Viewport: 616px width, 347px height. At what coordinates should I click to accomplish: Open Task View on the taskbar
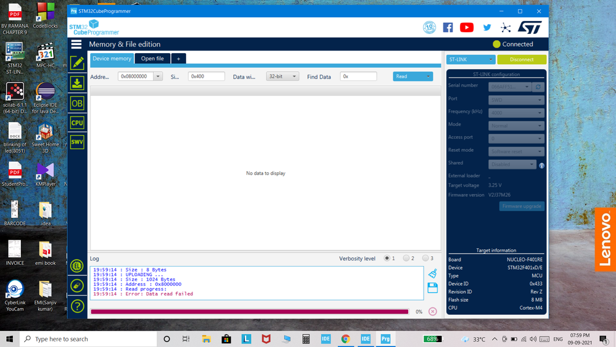pos(186,339)
